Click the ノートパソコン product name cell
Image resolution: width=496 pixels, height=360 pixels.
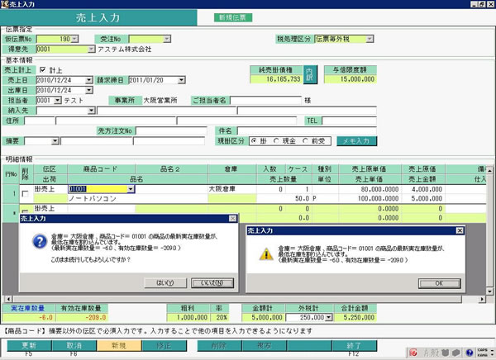click(x=138, y=198)
